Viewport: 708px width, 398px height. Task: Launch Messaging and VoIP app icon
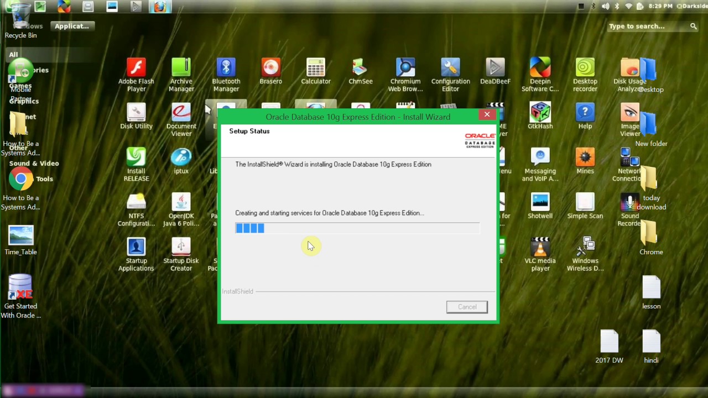tap(540, 157)
